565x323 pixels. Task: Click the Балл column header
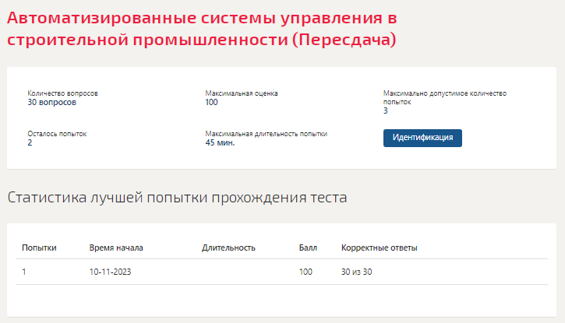click(308, 248)
